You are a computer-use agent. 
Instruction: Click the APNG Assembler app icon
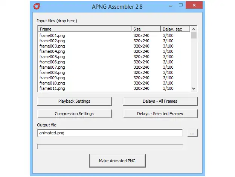click(37, 6)
